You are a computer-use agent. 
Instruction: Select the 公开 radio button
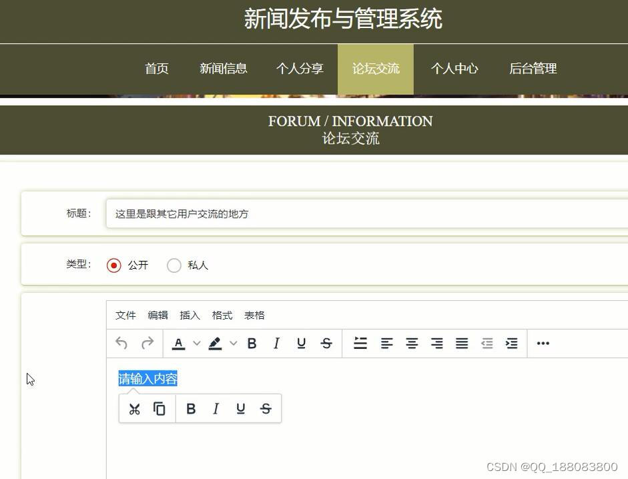[x=113, y=265]
